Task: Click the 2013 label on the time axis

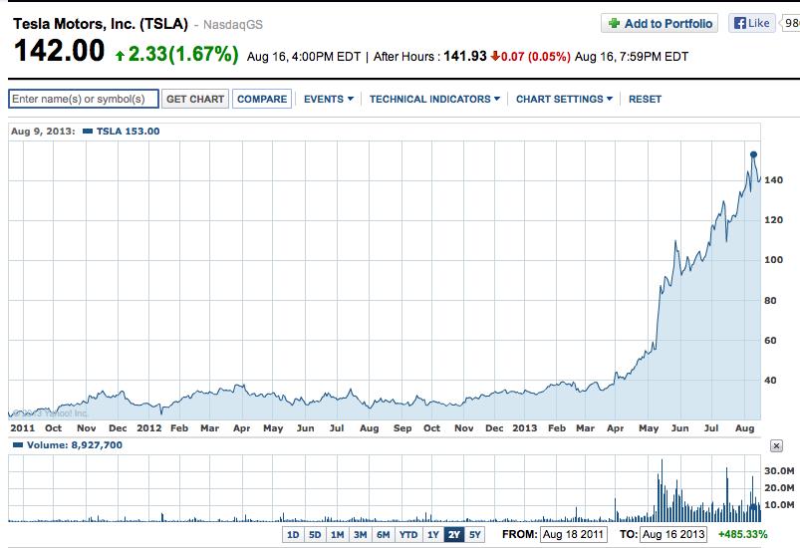Action: point(524,428)
